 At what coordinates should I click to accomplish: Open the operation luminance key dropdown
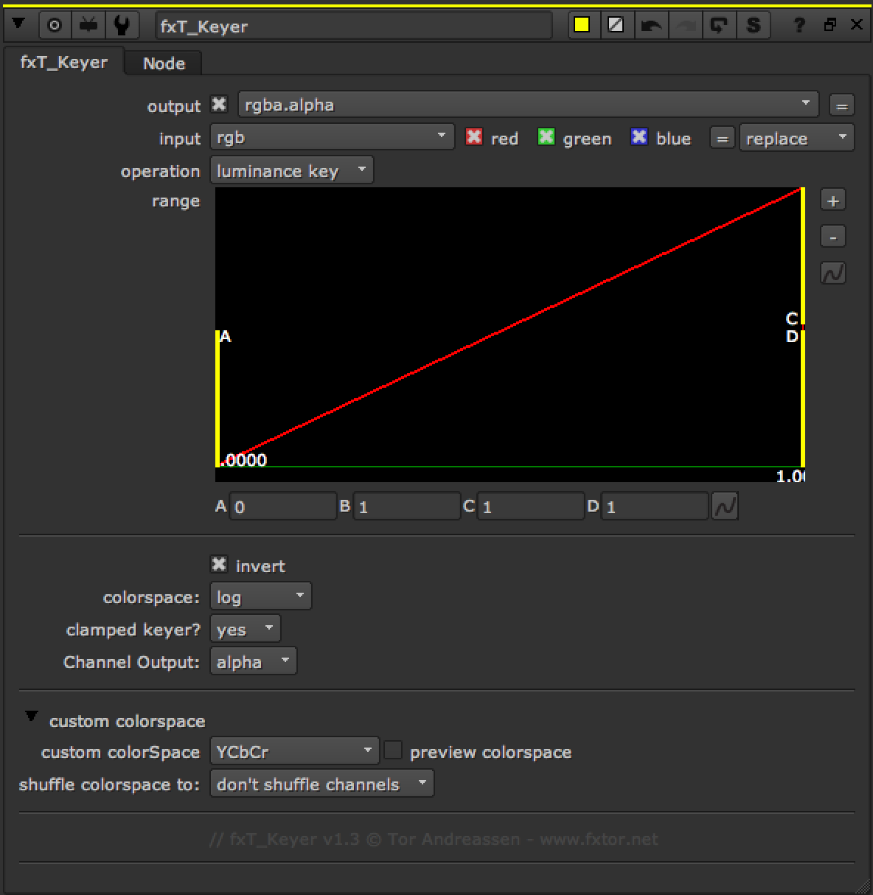291,171
